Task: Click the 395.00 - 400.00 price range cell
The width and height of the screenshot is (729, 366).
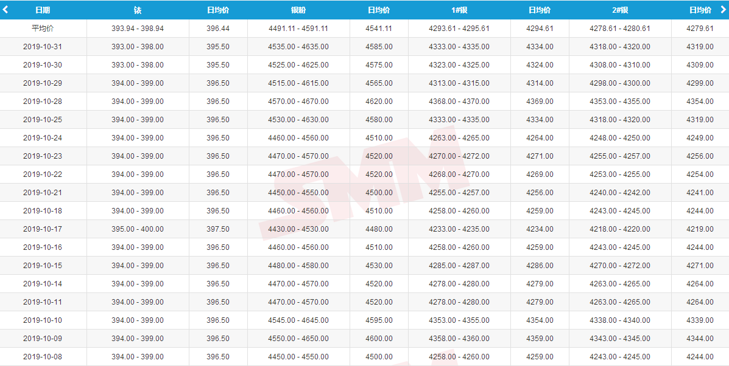Action: pos(138,229)
